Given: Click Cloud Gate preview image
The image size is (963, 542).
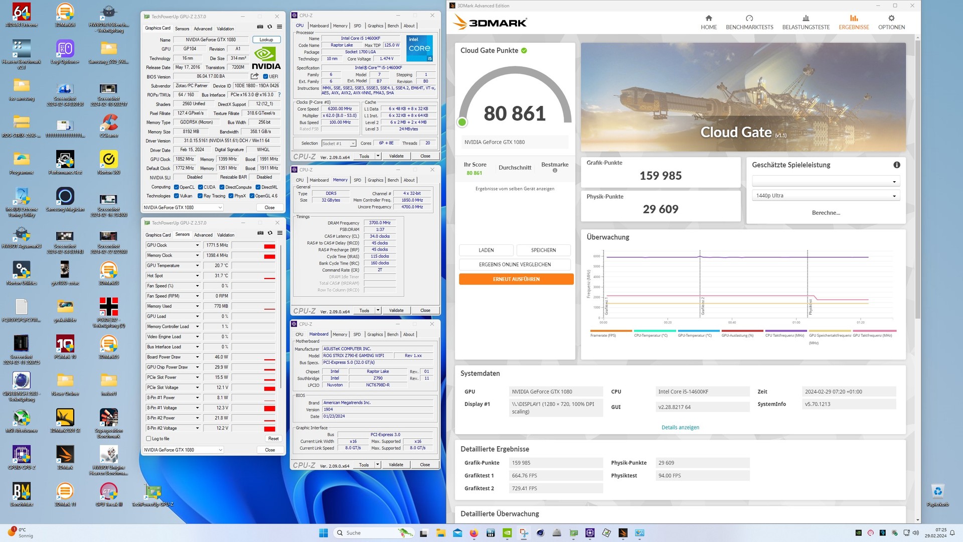Looking at the screenshot, I should click(743, 97).
